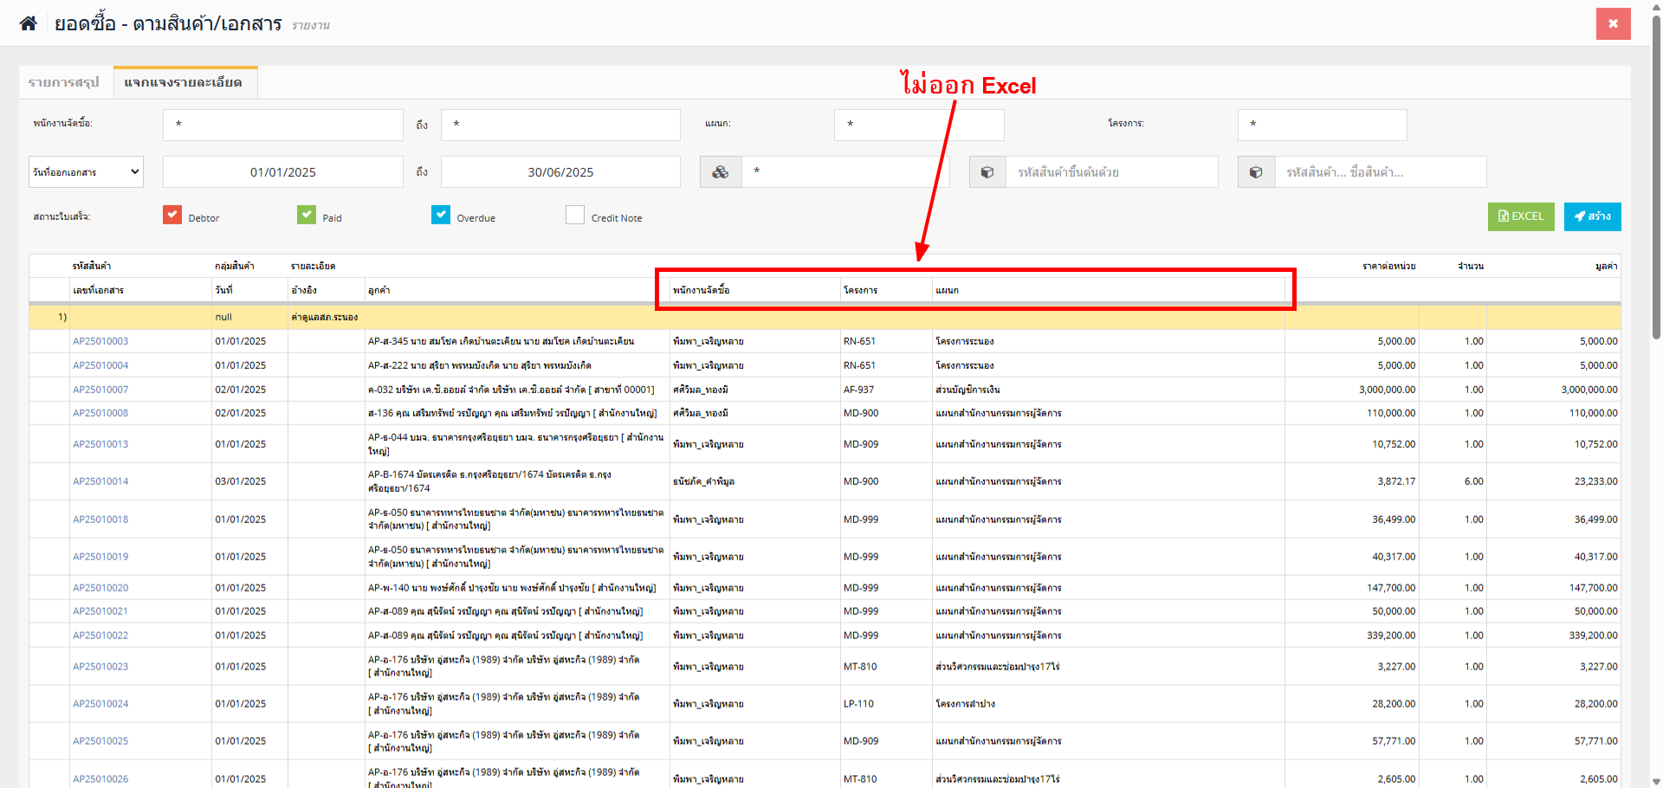1663x788 pixels.
Task: Open the วันที่ออกเอกสาร dropdown
Action: pos(86,172)
